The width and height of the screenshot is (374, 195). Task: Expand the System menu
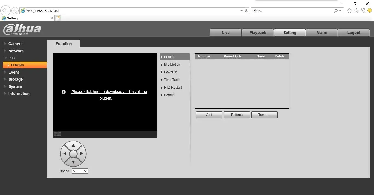click(15, 86)
